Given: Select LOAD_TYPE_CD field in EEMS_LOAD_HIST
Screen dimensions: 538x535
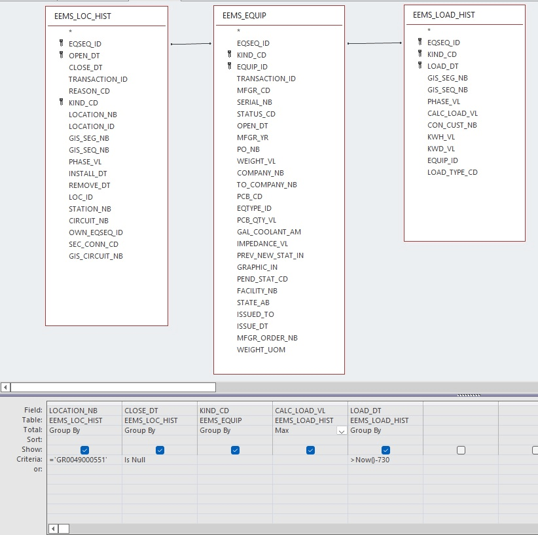Looking at the screenshot, I should (452, 172).
